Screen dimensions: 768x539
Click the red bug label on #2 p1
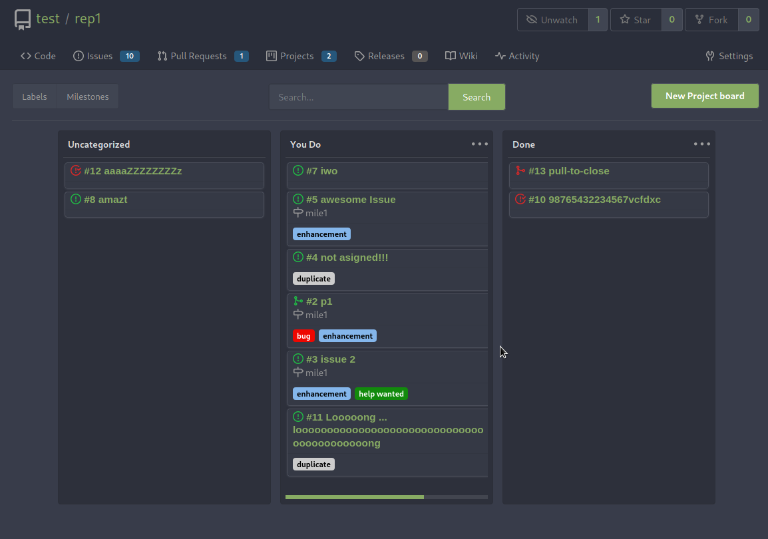tap(303, 336)
